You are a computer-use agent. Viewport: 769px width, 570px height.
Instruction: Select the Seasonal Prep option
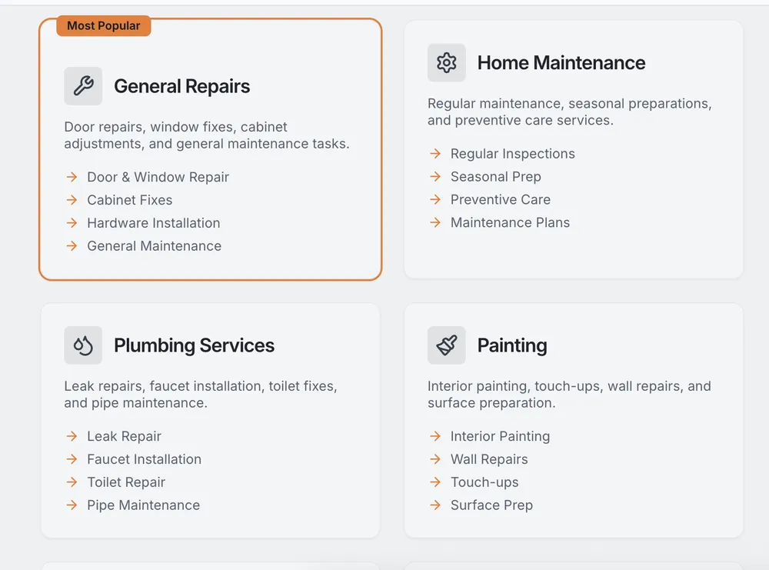coord(495,177)
